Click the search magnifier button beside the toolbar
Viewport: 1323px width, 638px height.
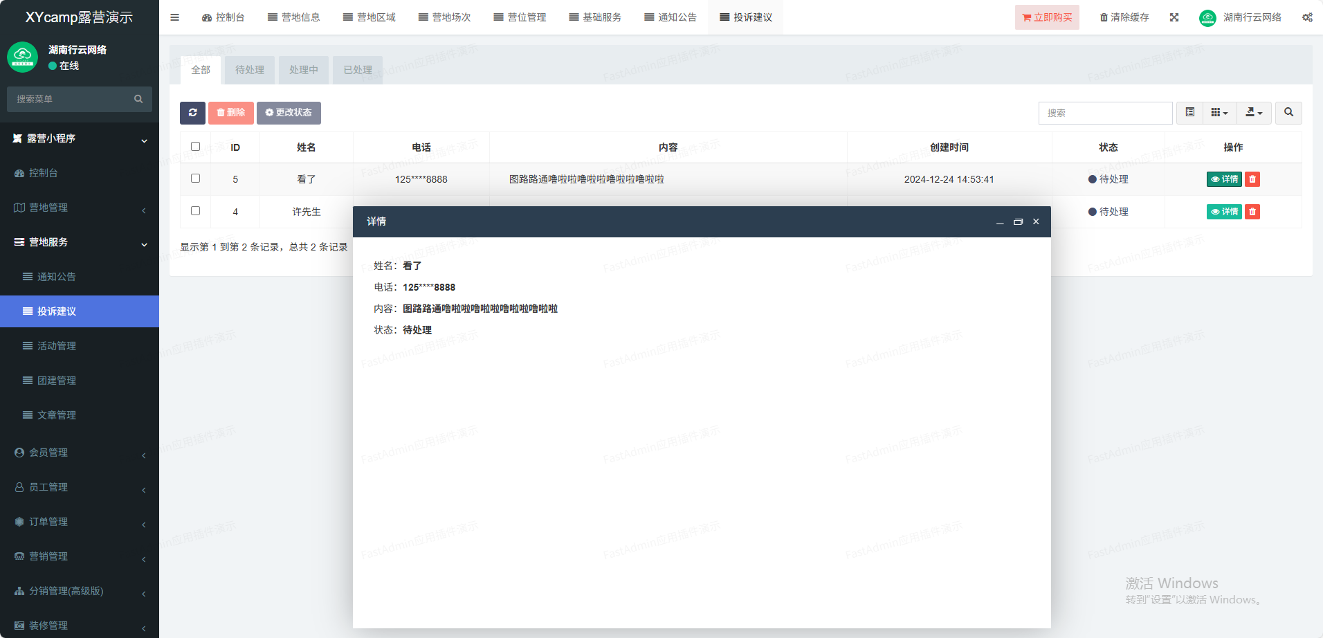point(1288,113)
